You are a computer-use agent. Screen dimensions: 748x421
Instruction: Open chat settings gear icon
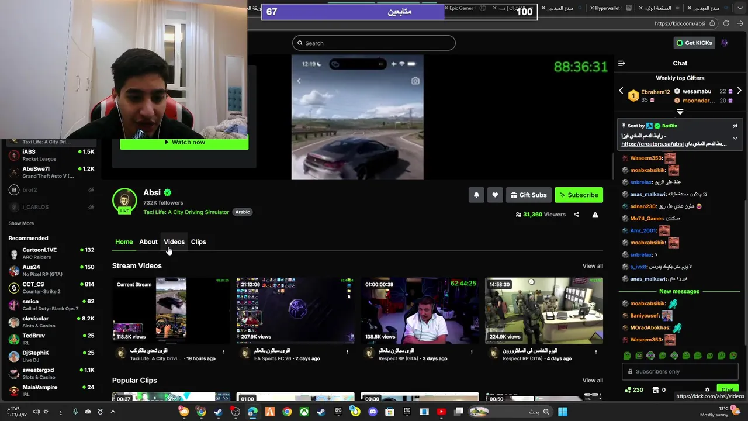click(x=707, y=390)
